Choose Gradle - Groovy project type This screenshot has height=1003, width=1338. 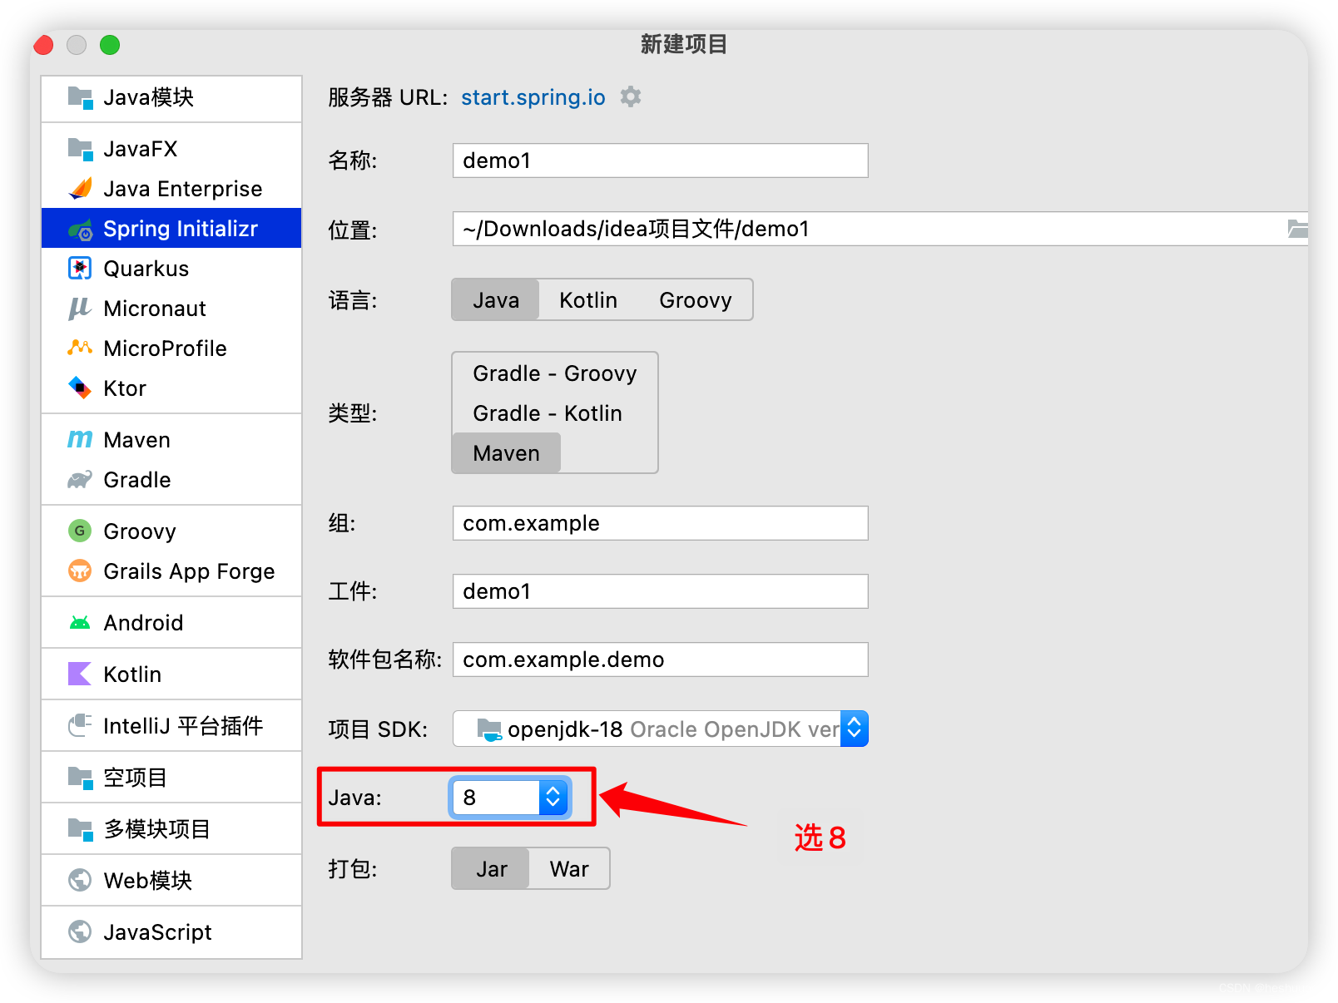click(x=555, y=373)
